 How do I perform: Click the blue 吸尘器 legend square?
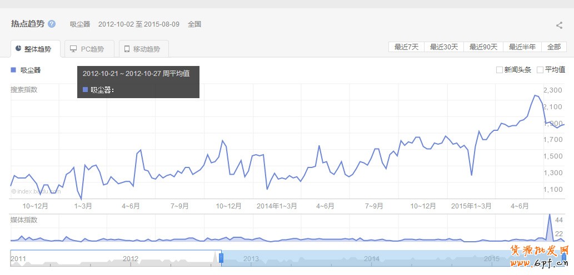(13, 70)
